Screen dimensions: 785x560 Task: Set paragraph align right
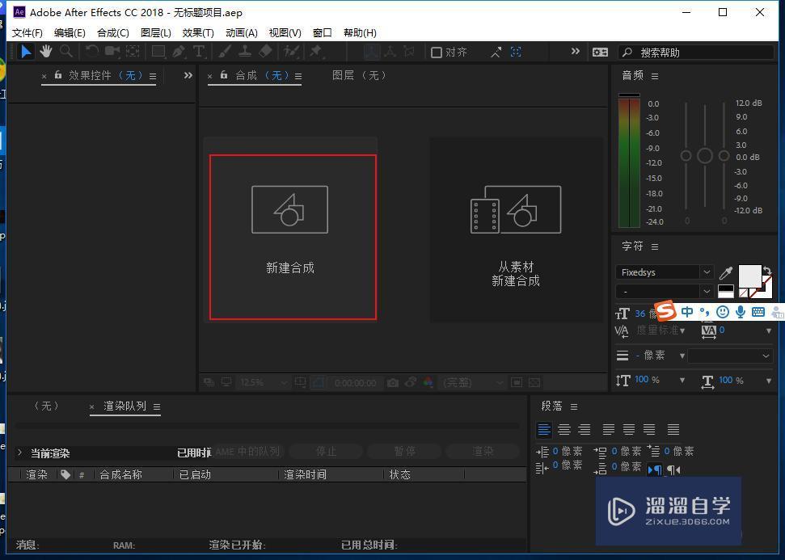585,429
